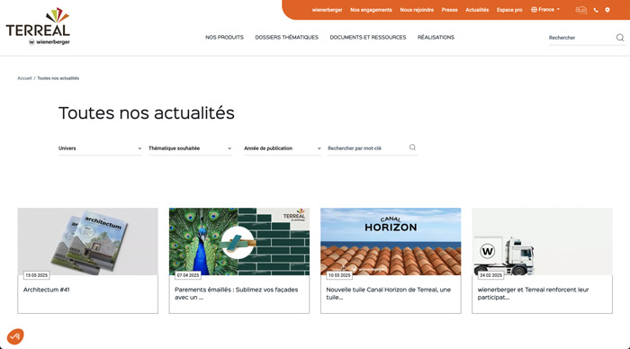Open the architectum magazine thumbnail

point(87,241)
